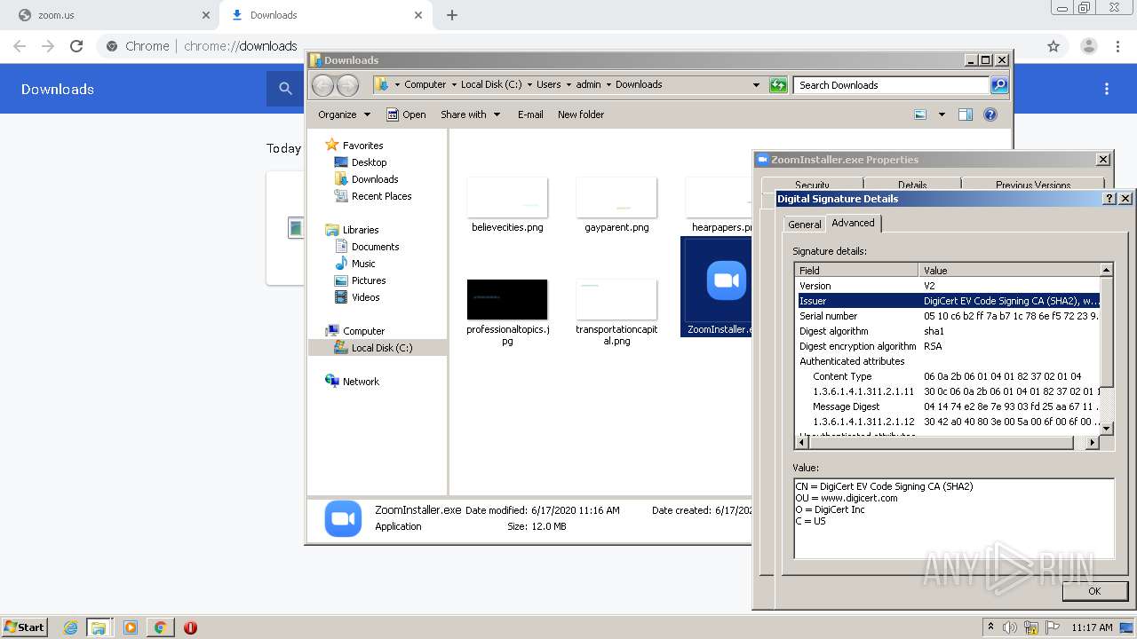Open help in Digital Signature Details
The height and width of the screenshot is (639, 1137).
pyautogui.click(x=1109, y=199)
